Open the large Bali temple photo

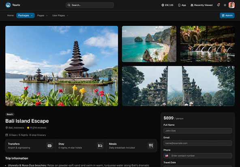62,66
